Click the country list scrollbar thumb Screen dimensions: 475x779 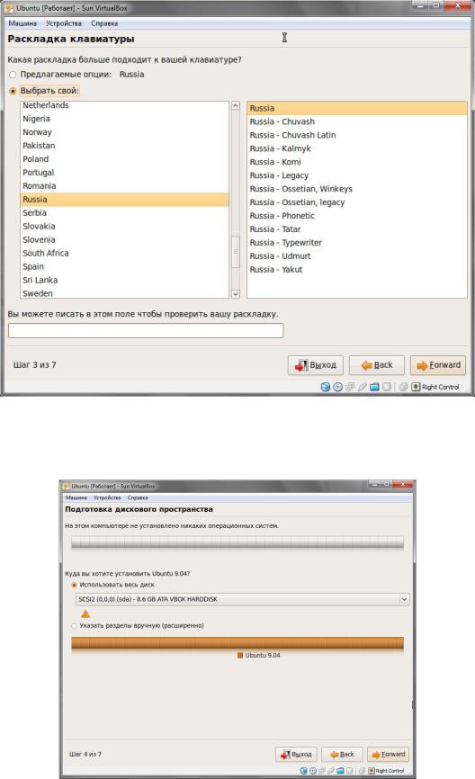[x=236, y=251]
